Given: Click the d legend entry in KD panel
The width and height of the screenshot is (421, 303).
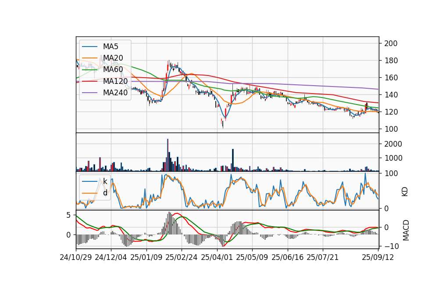Looking at the screenshot, I should (x=105, y=193).
